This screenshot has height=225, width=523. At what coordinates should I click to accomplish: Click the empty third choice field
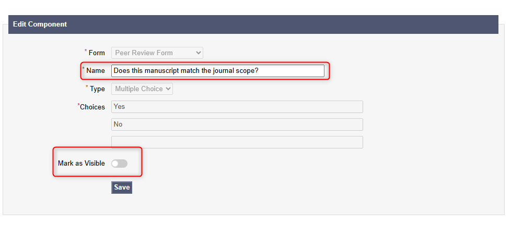(237, 142)
